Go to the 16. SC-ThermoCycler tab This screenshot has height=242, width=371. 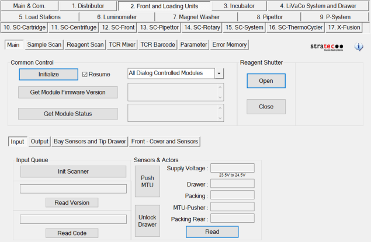(x=295, y=27)
